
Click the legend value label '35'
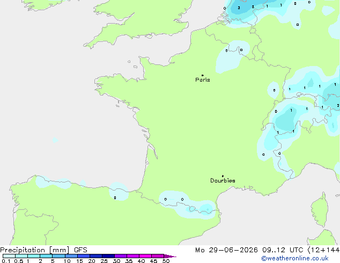tap(129, 261)
